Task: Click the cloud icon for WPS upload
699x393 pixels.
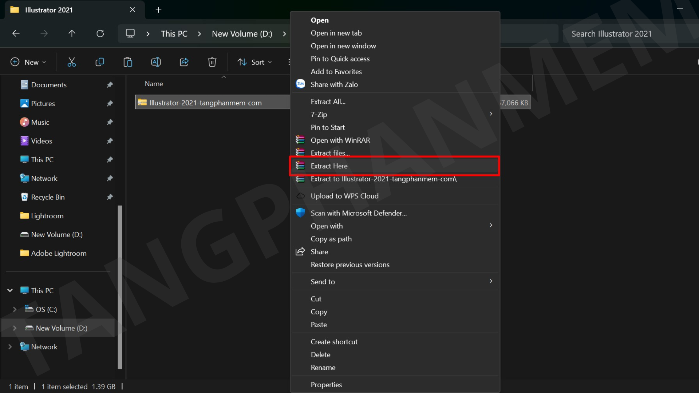Action: 300,196
